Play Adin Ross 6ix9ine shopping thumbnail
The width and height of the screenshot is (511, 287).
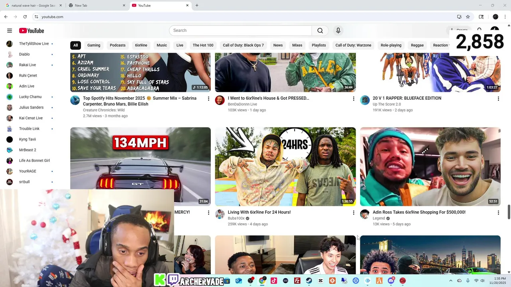click(x=430, y=167)
